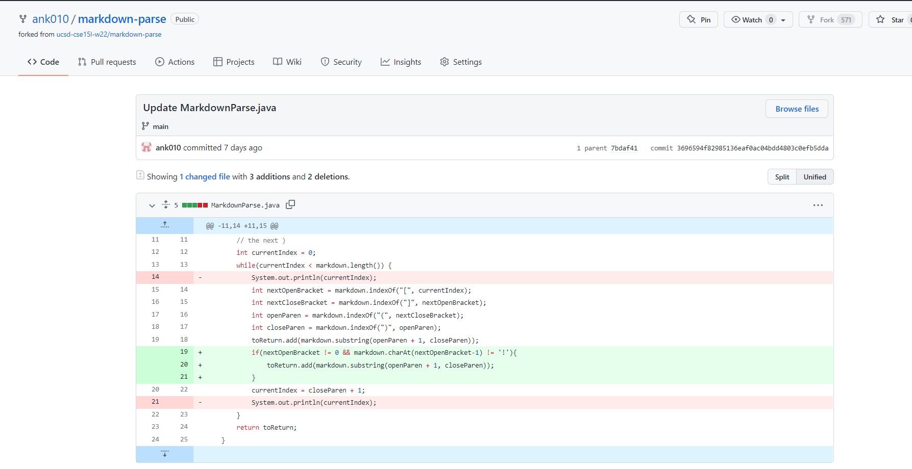
Task: Pin this repository
Action: coord(698,19)
